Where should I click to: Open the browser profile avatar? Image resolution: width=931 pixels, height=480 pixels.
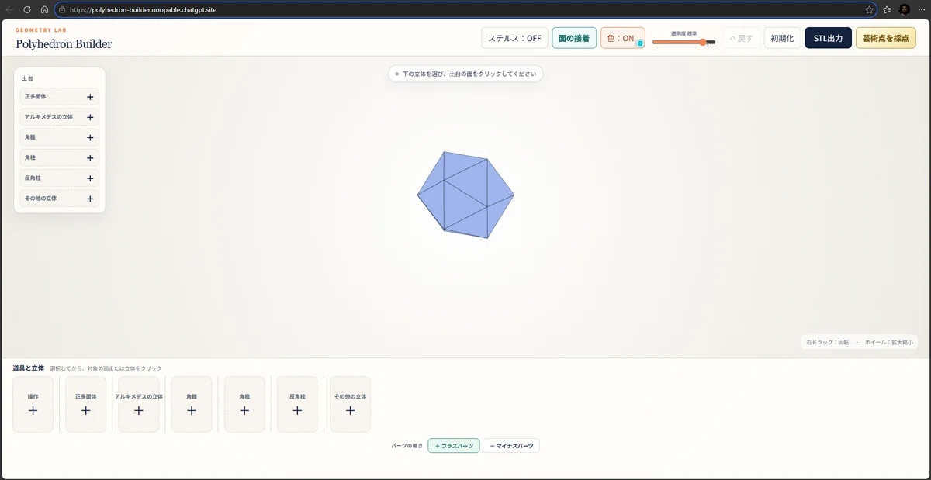(905, 9)
